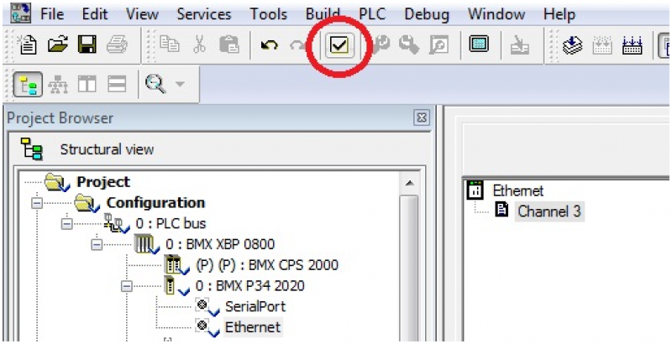Toggle the structural view tree button

click(x=28, y=84)
